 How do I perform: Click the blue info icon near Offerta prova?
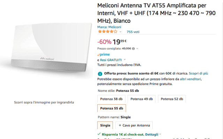pos(100,74)
